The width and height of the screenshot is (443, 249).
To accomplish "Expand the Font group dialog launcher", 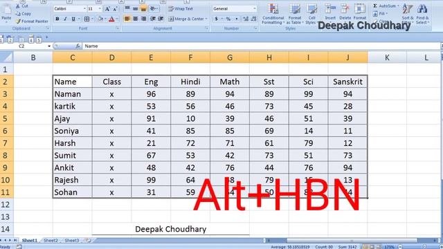I will [118, 28].
